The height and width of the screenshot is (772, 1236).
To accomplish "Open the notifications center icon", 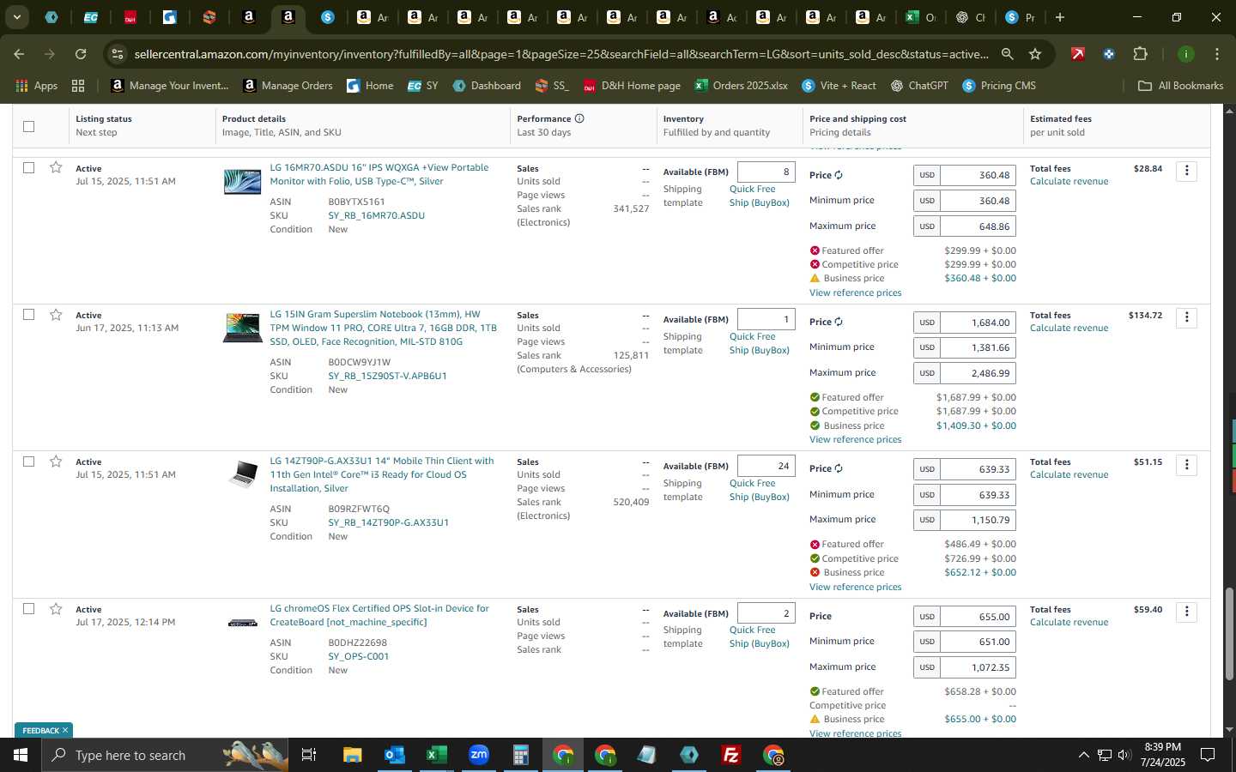I will pos(1208,755).
